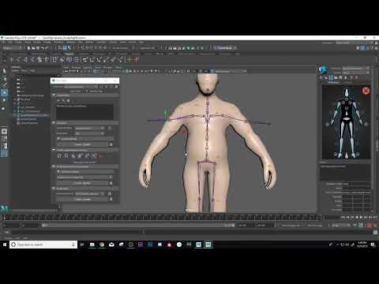This screenshot has height=284, width=379.
Task: Toggle select-by-object-type mode on the status line
Action: point(65,48)
